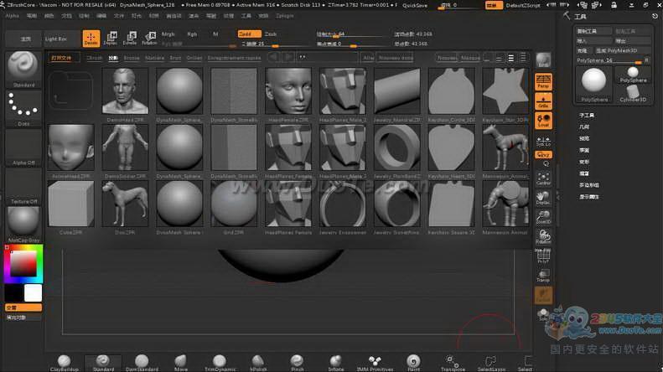Select Deplac move mode in top toolbar
This screenshot has height=372, width=663.
click(111, 38)
